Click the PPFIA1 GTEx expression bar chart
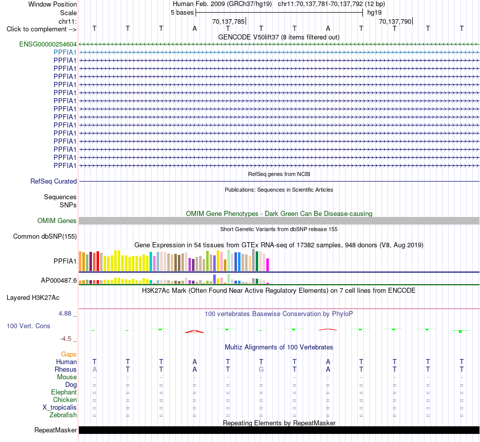The width and height of the screenshot is (480, 442). pos(174,260)
